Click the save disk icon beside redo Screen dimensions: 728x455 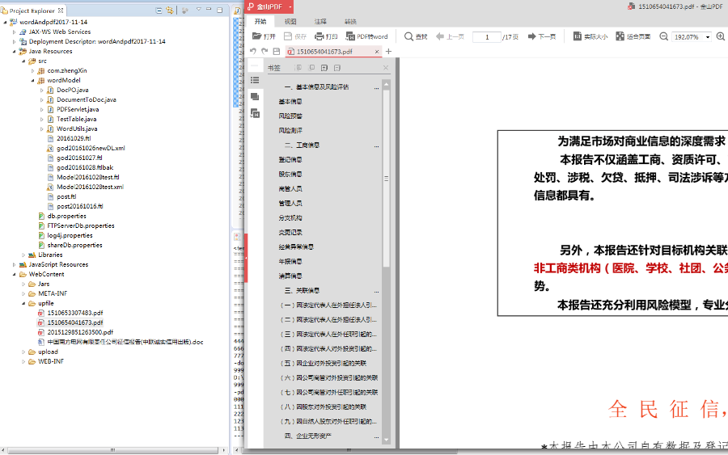click(x=277, y=51)
